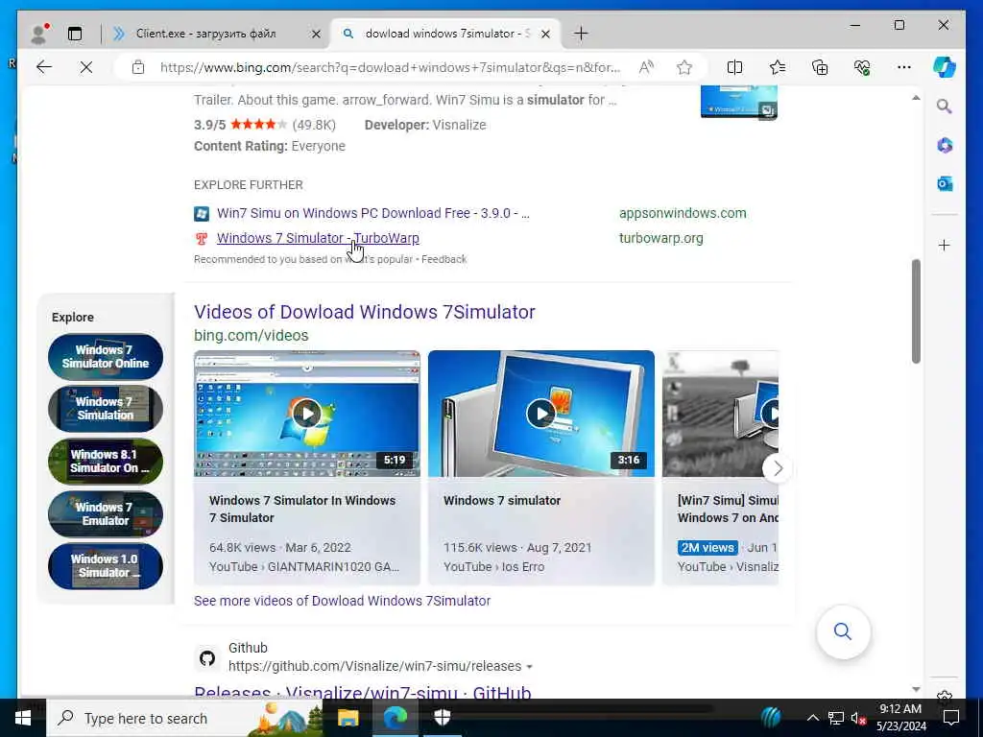
Task: Click the turbowarp.org domain text
Action: click(x=660, y=238)
